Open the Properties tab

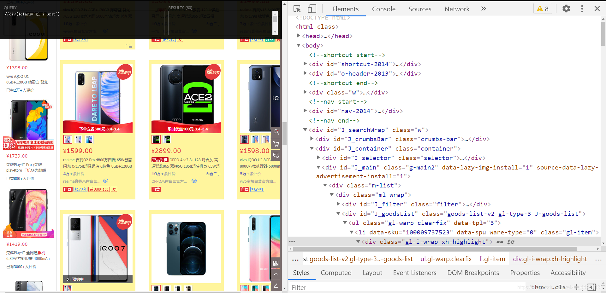click(525, 273)
